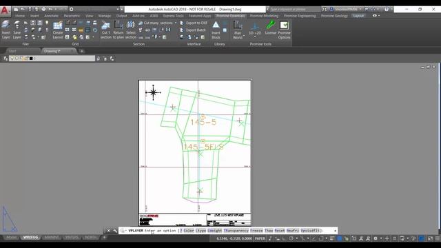This screenshot has width=441, height=248.
Task: Click the Create Layout tool
Action: click(58, 30)
